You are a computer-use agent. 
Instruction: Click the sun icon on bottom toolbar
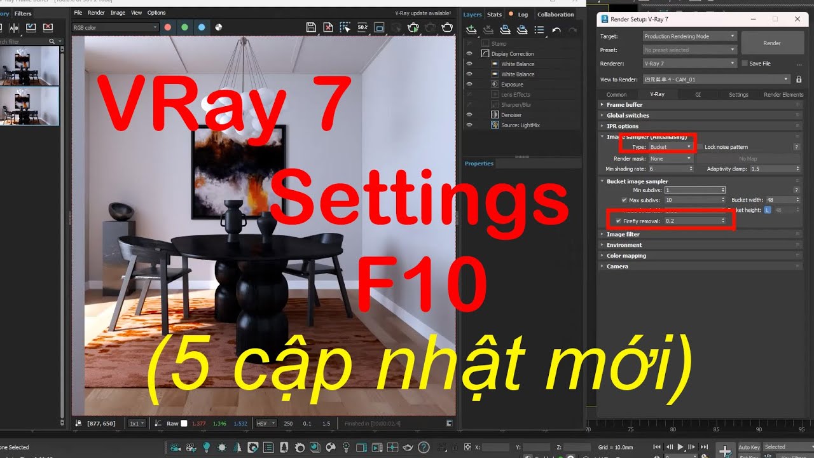[x=222, y=448]
